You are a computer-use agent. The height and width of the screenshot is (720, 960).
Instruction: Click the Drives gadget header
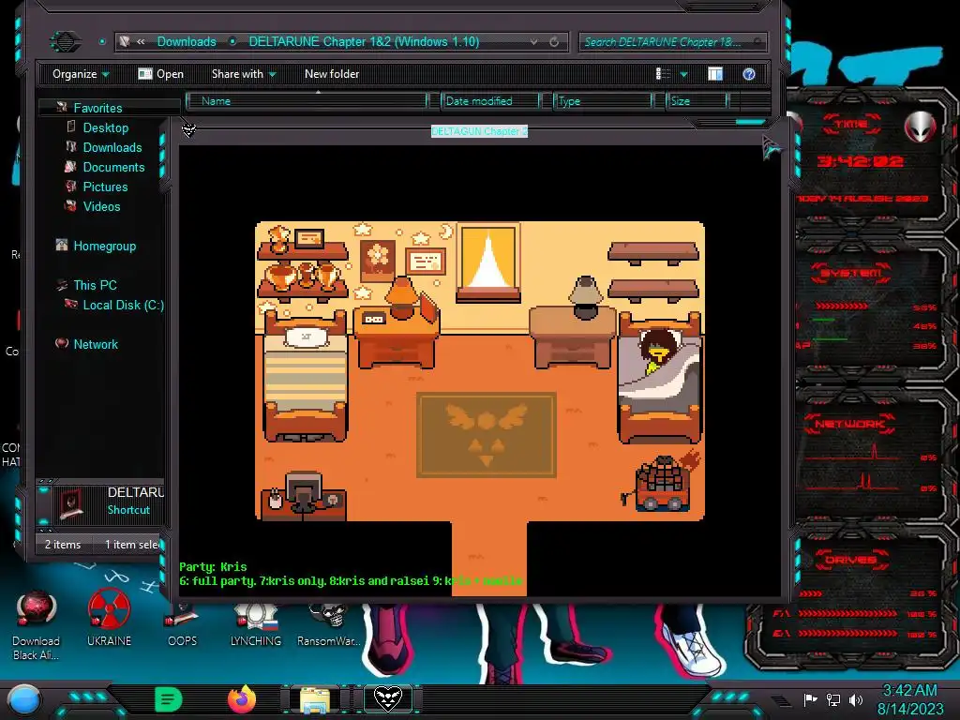[849, 560]
